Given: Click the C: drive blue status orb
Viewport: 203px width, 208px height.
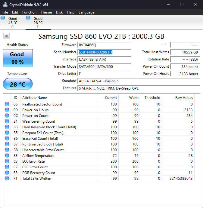Looking at the screenshot, I should (3, 18).
